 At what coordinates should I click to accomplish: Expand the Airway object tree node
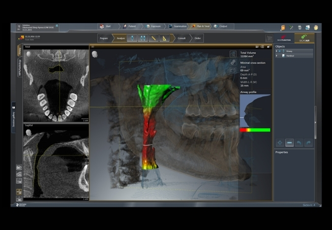coord(277,51)
